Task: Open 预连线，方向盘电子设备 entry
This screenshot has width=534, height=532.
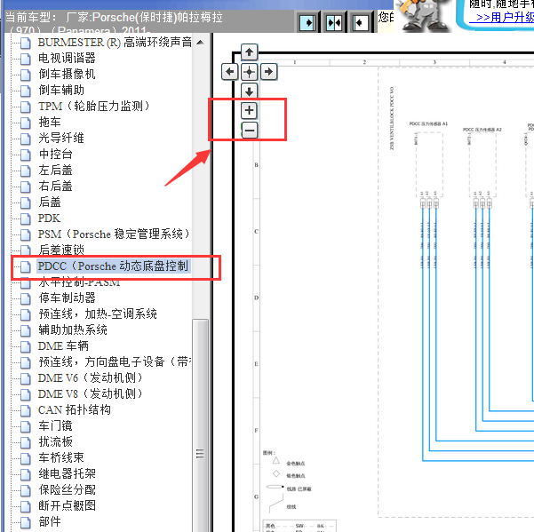Action: coord(115,361)
